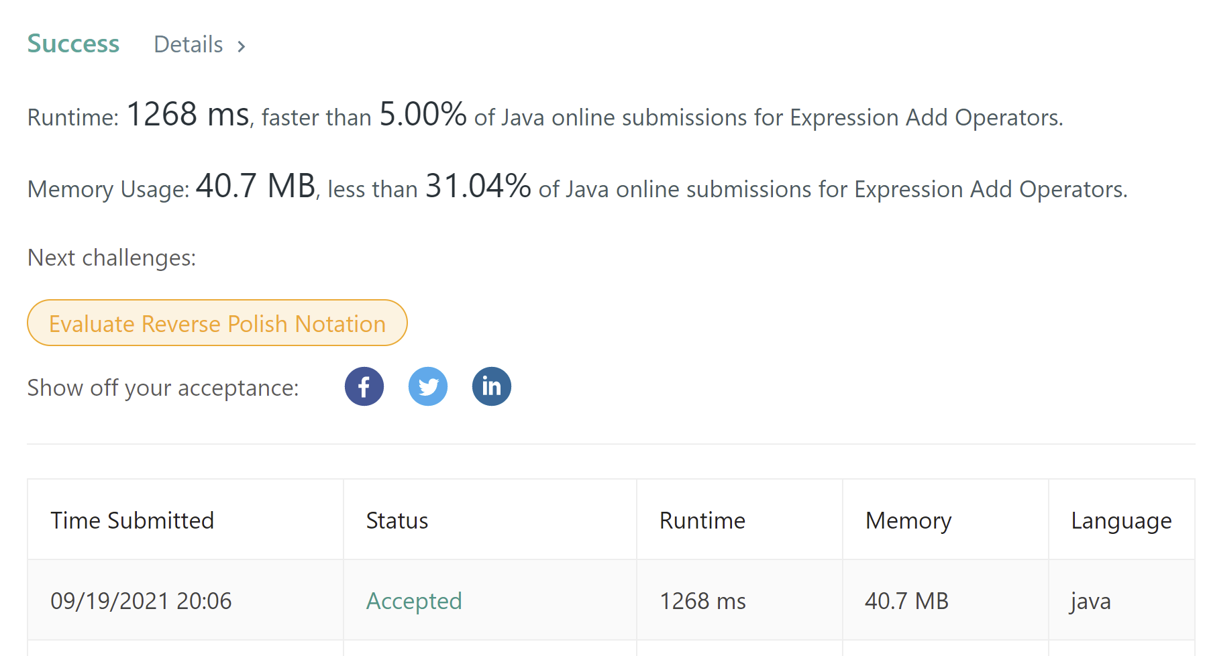Open the Accepted submission status
Image resolution: width=1205 pixels, height=656 pixels.
point(414,601)
